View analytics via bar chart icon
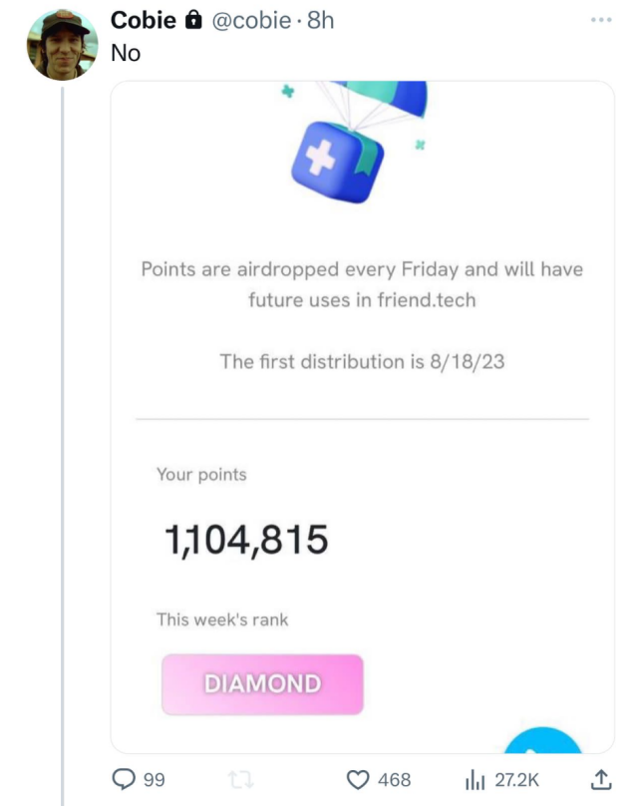 [475, 779]
